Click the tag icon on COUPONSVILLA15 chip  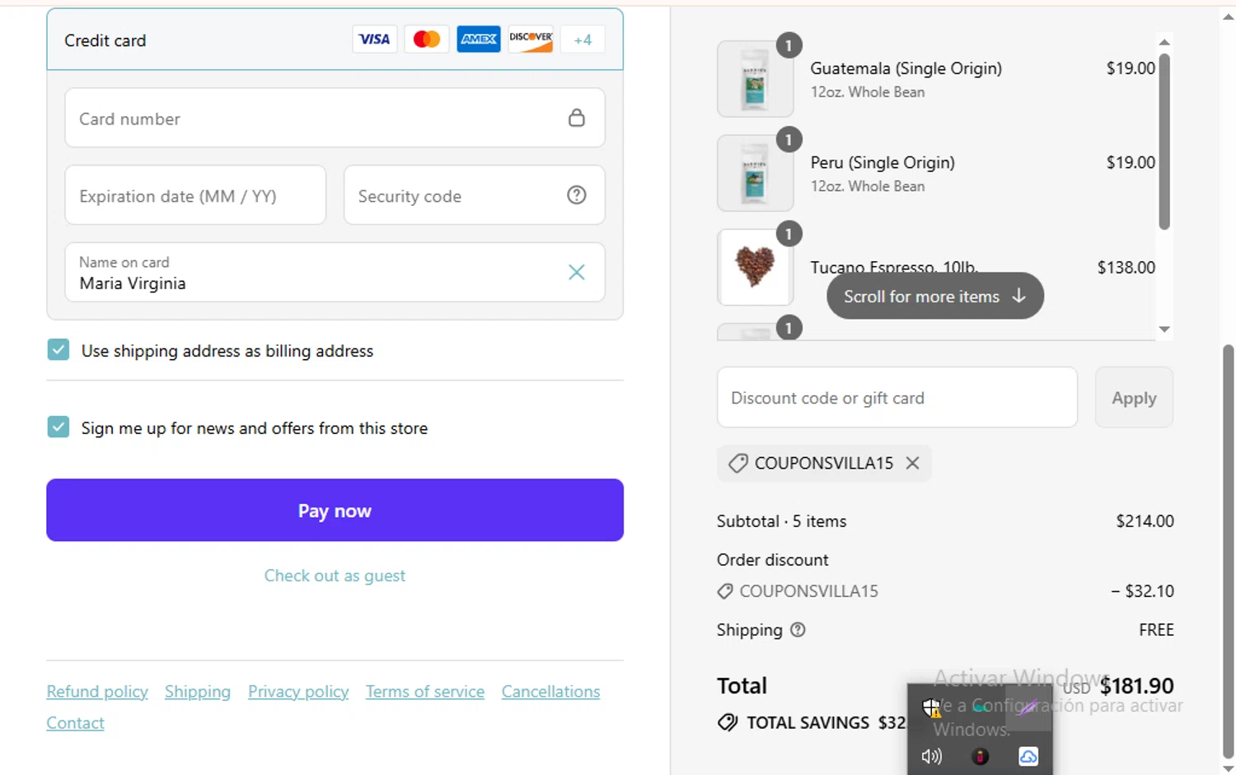click(x=737, y=463)
